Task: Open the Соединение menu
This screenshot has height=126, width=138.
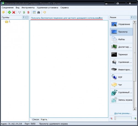Action: pos(8,8)
